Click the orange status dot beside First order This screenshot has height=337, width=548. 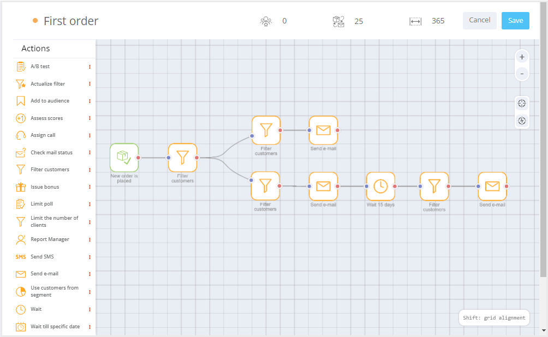point(35,21)
